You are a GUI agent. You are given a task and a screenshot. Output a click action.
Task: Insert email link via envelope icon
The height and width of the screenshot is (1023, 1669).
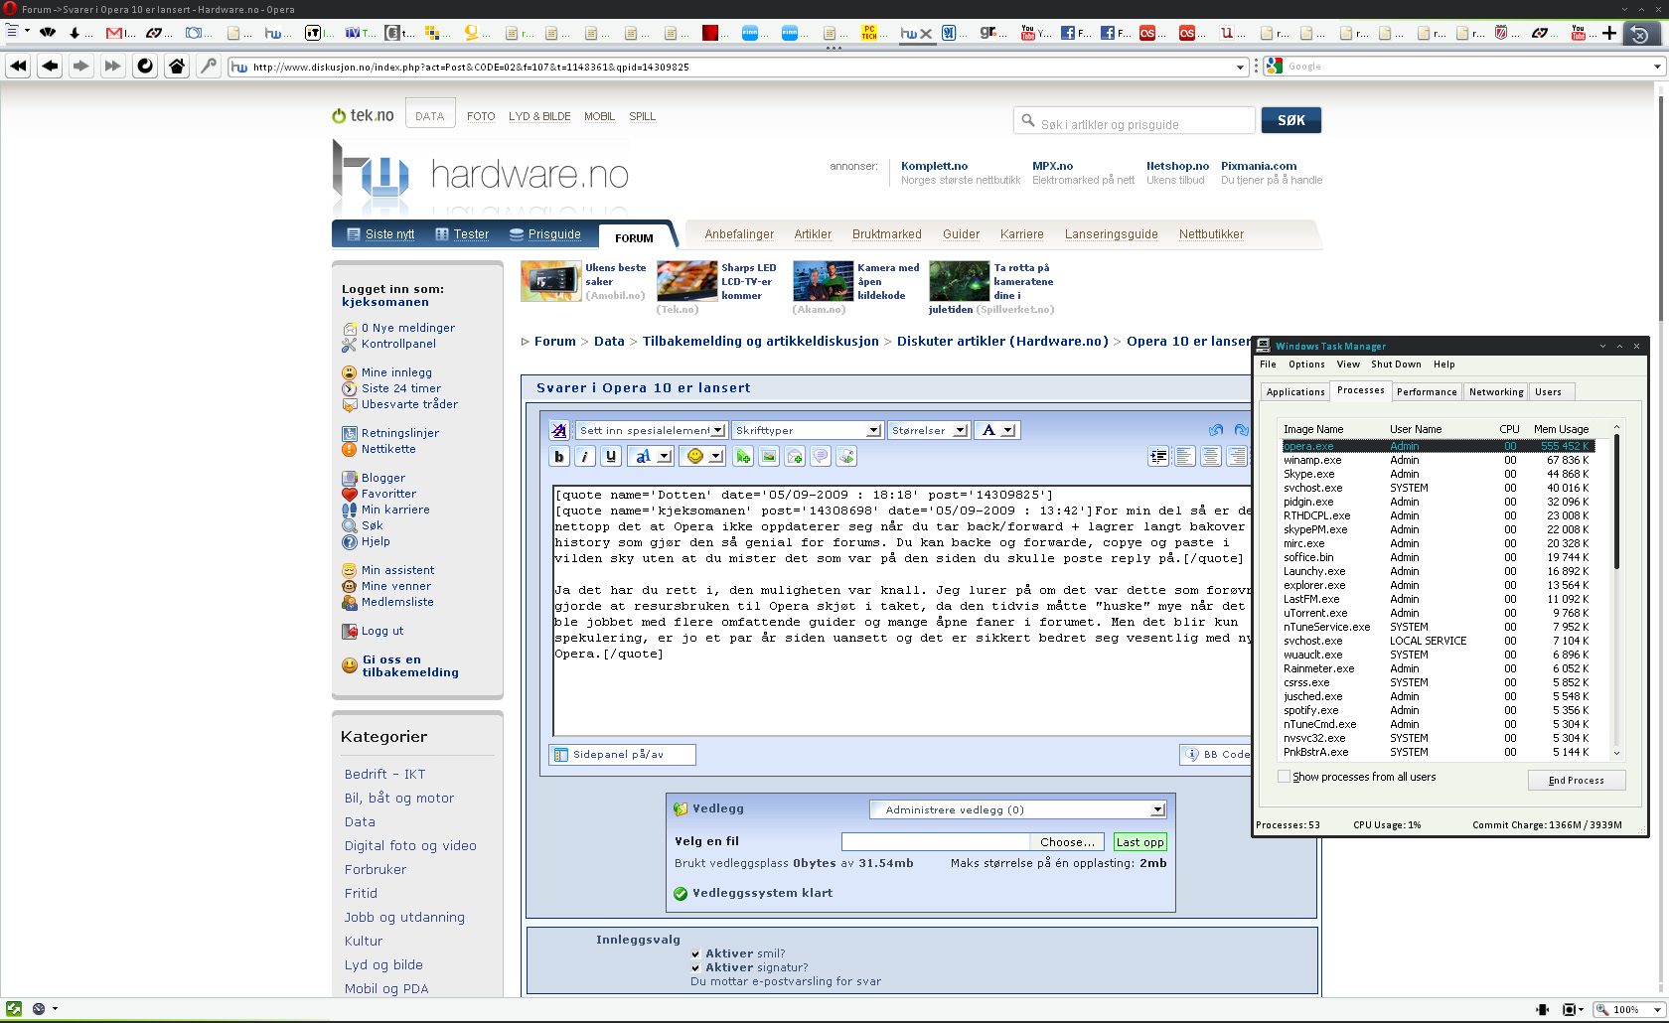(x=795, y=457)
